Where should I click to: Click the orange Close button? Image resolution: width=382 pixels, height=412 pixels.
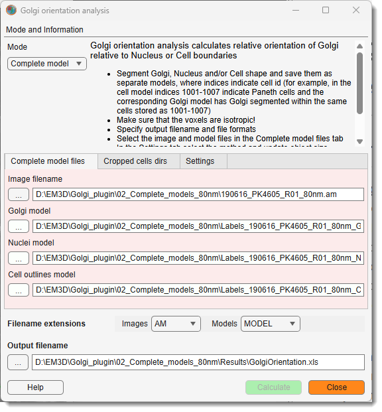coord(336,388)
